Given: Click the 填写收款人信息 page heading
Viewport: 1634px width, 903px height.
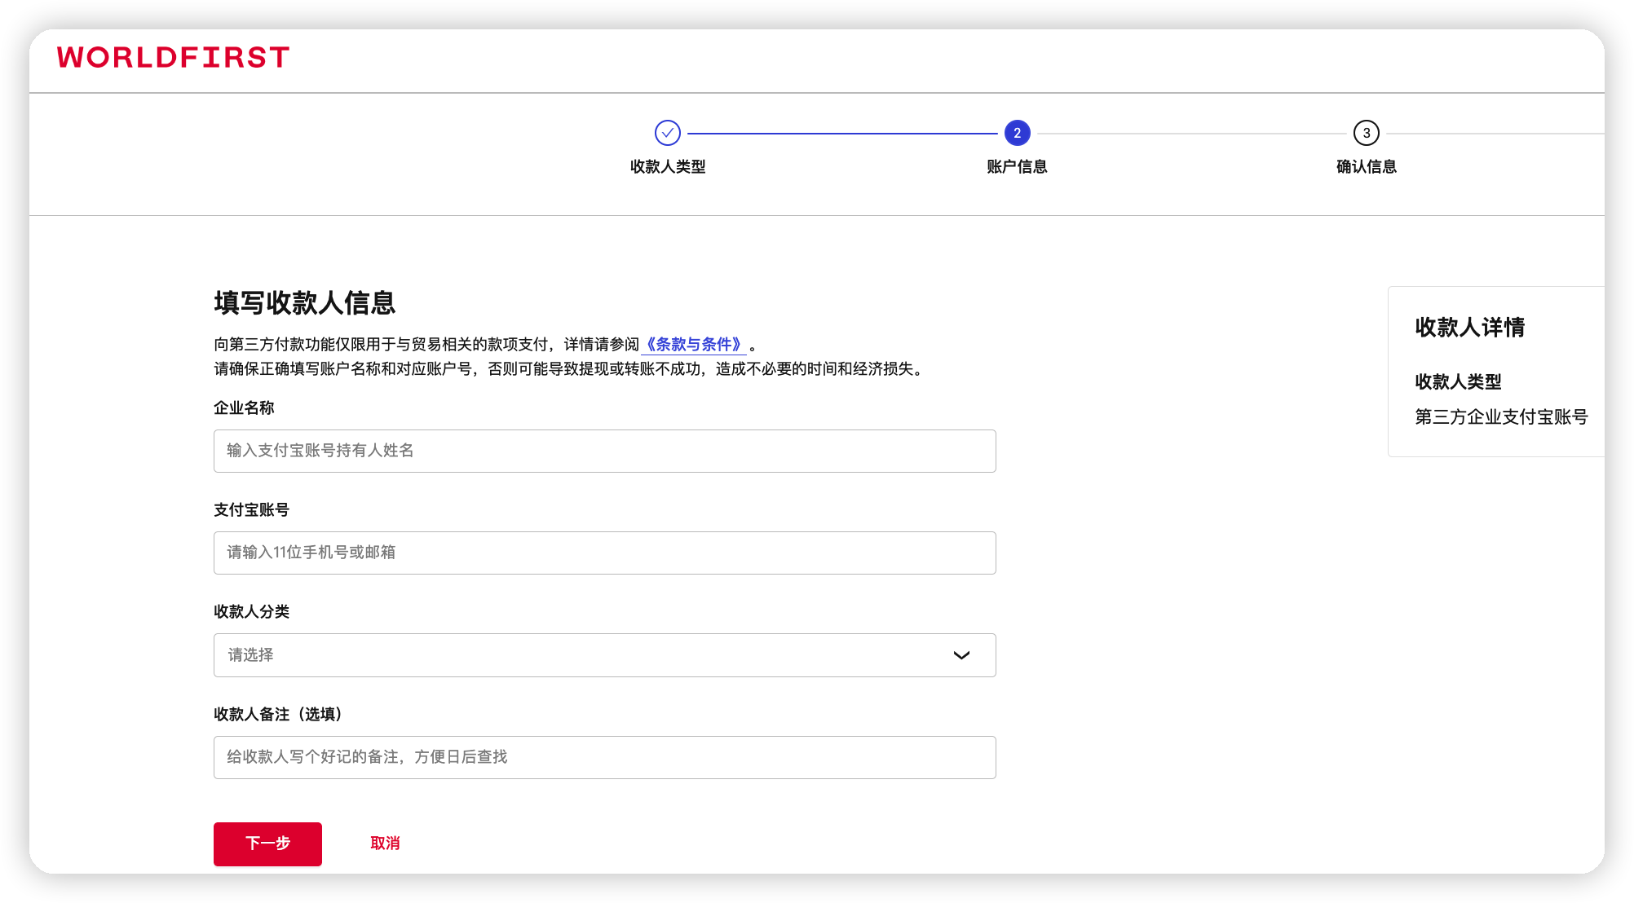Looking at the screenshot, I should click(x=304, y=303).
